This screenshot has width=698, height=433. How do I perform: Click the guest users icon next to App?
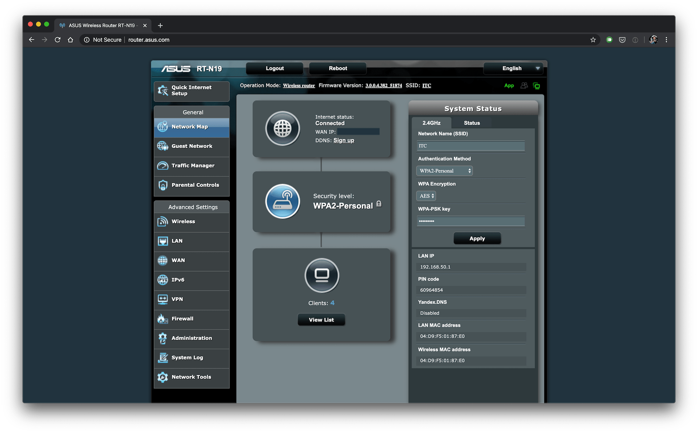click(524, 85)
